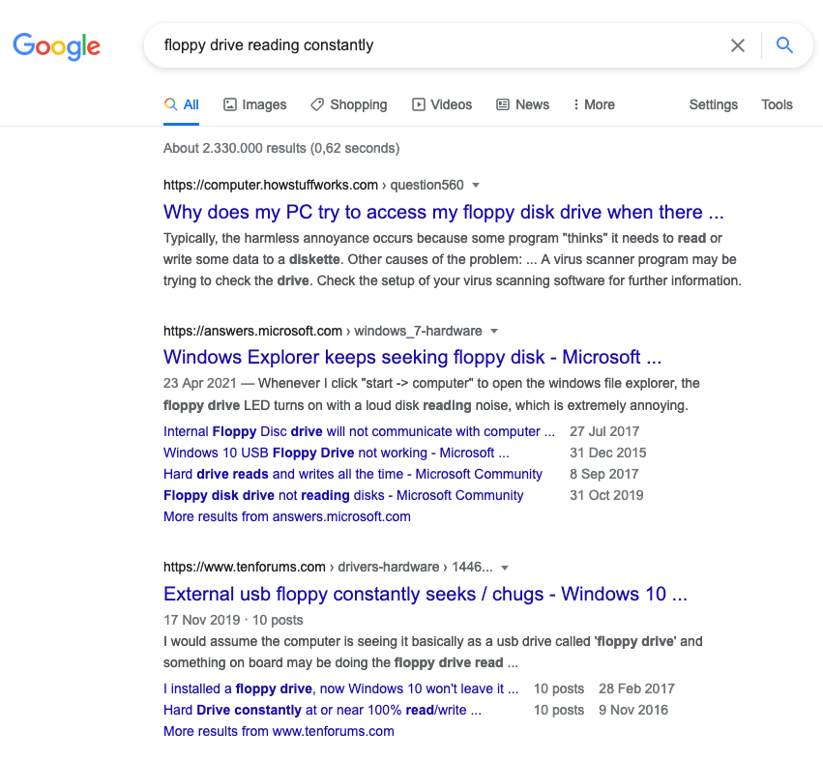
Task: Open 'I installed a floppy drive, now Windows 10' link
Action: tap(340, 688)
